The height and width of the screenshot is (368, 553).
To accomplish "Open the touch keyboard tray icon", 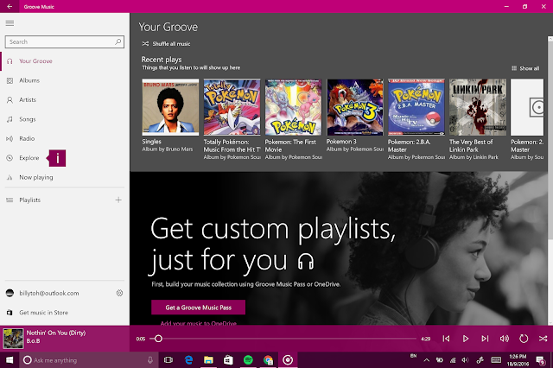I will [496, 360].
